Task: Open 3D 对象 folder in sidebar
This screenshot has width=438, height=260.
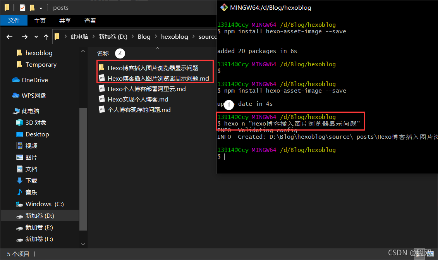Action: pyautogui.click(x=36, y=123)
